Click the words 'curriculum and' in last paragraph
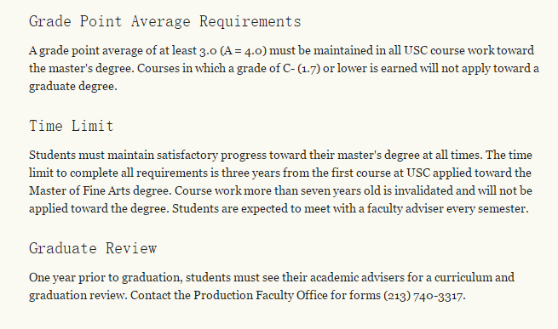This screenshot has width=558, height=329. 475,277
